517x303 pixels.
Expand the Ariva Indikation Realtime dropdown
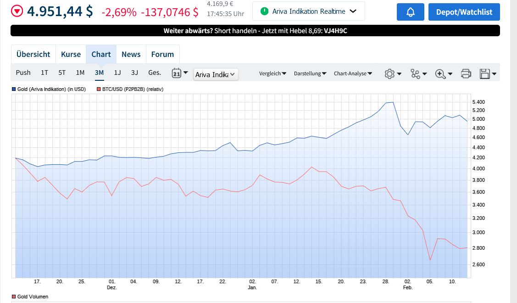click(x=308, y=11)
